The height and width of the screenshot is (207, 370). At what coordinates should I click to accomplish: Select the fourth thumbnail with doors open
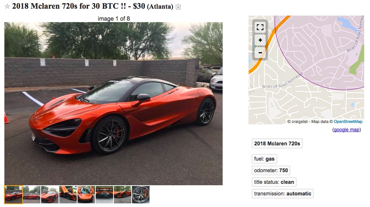[68, 195]
